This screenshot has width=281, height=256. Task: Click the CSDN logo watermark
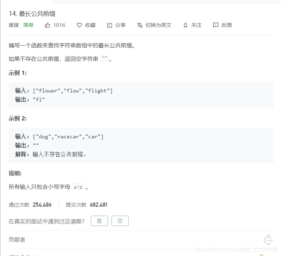point(268,240)
